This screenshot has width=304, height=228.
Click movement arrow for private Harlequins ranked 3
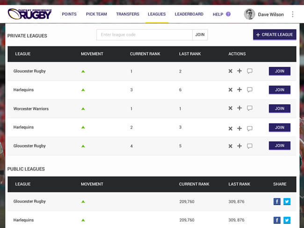point(83,90)
